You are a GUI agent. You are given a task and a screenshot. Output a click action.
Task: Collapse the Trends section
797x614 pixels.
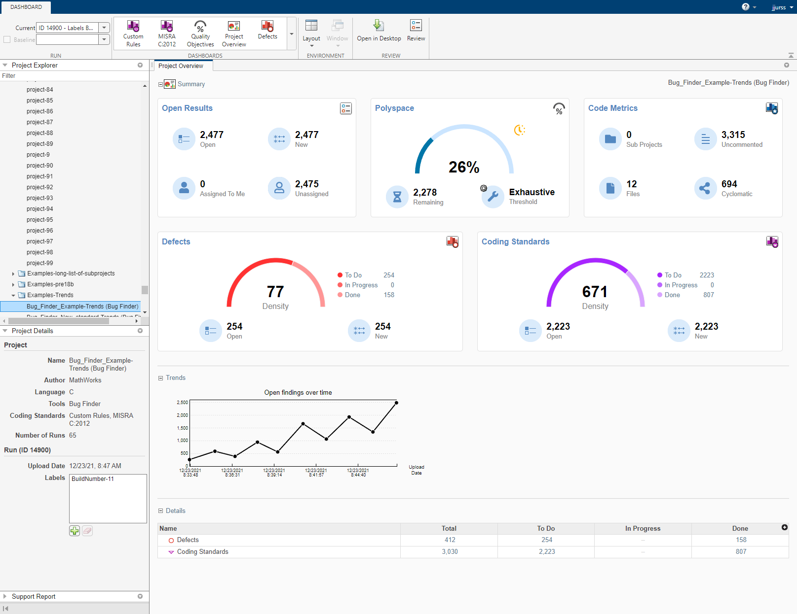[x=160, y=378]
